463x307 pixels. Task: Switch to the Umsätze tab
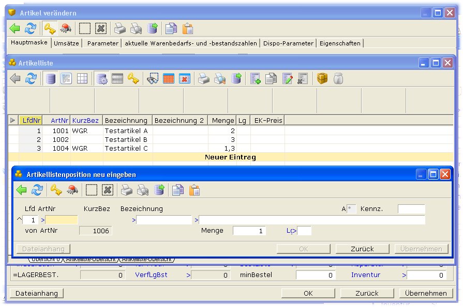point(66,43)
